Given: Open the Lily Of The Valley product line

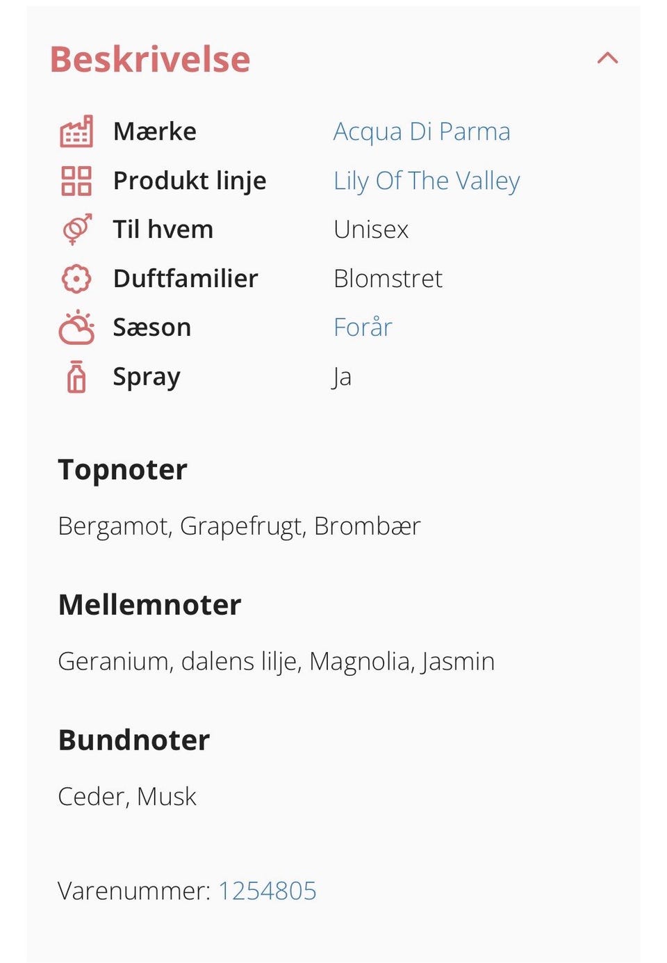Looking at the screenshot, I should 427,180.
